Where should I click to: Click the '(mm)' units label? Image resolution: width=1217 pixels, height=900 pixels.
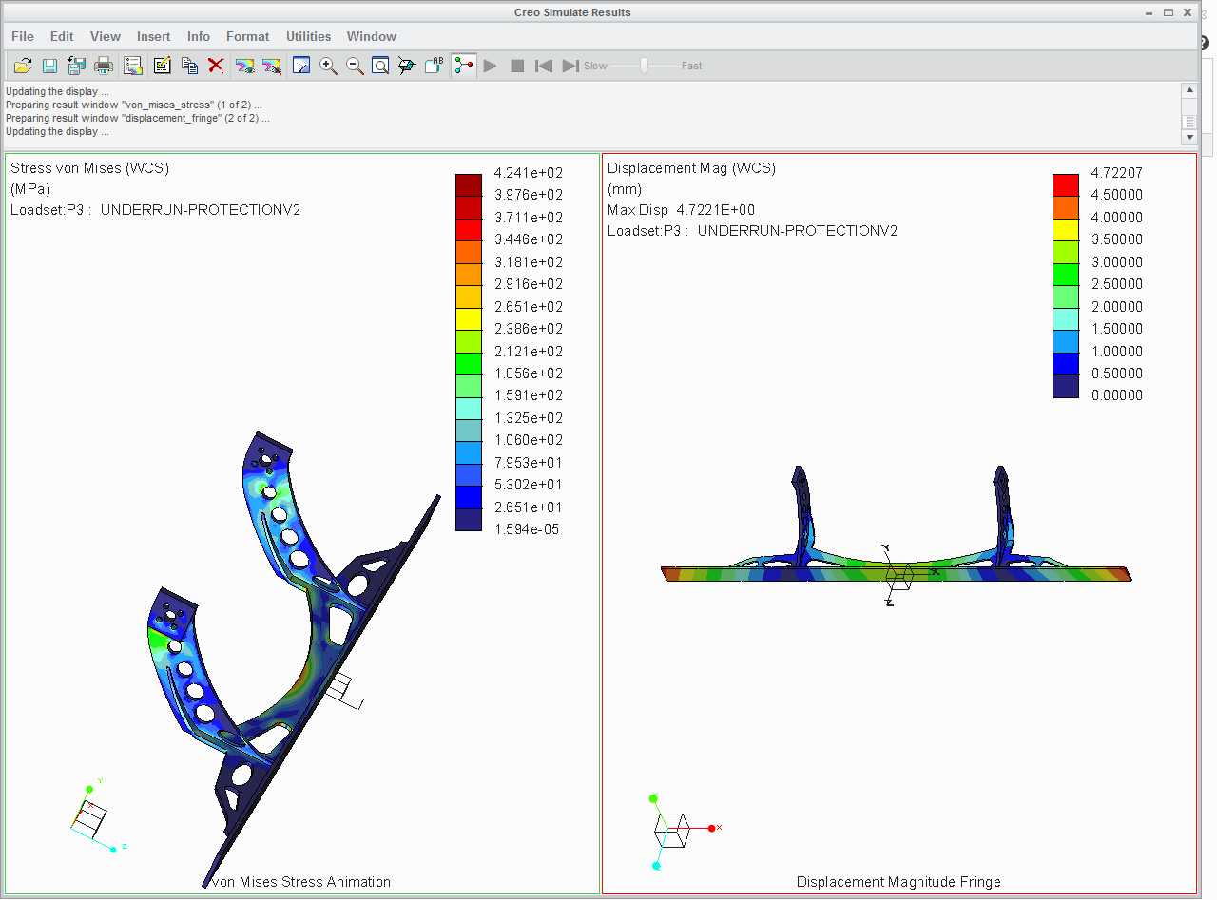(625, 189)
